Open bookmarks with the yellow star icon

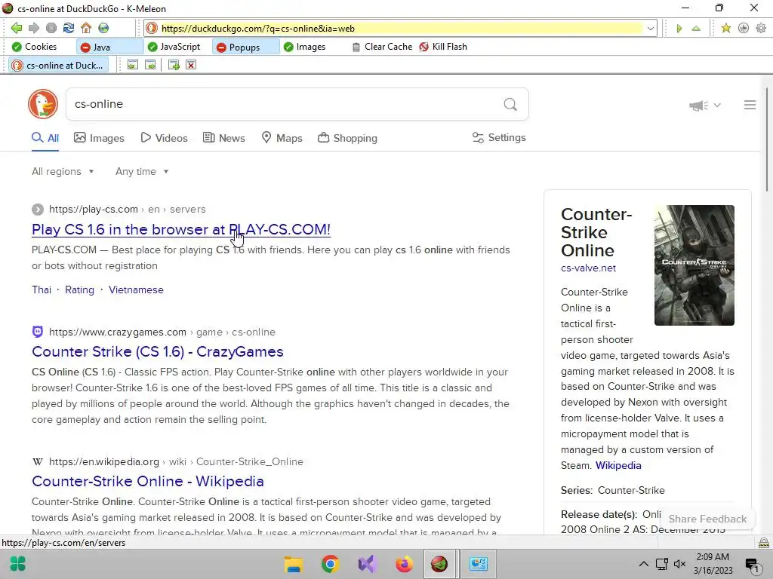[x=725, y=28]
